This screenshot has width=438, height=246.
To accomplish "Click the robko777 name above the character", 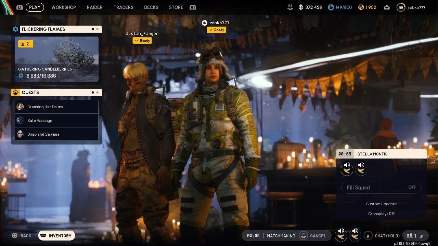I will point(219,23).
